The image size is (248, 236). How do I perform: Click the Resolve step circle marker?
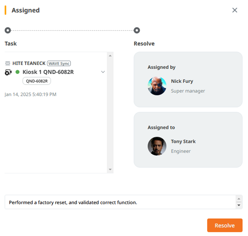pos(137,30)
